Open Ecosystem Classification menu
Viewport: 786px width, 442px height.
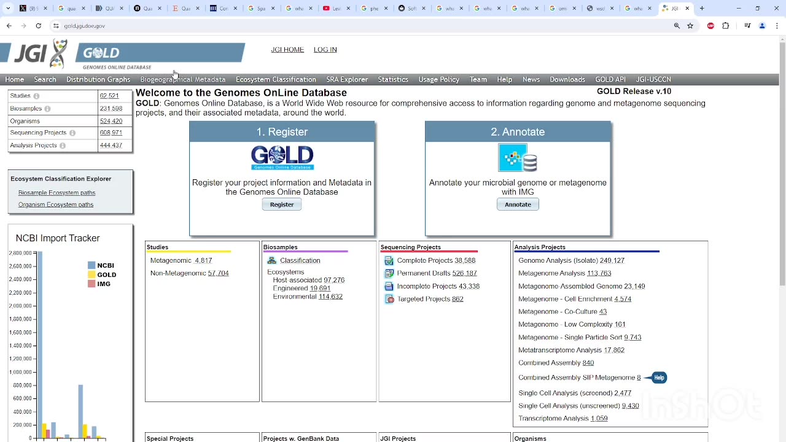tap(276, 80)
